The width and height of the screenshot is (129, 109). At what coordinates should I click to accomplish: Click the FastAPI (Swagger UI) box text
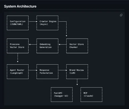[x=61, y=94]
